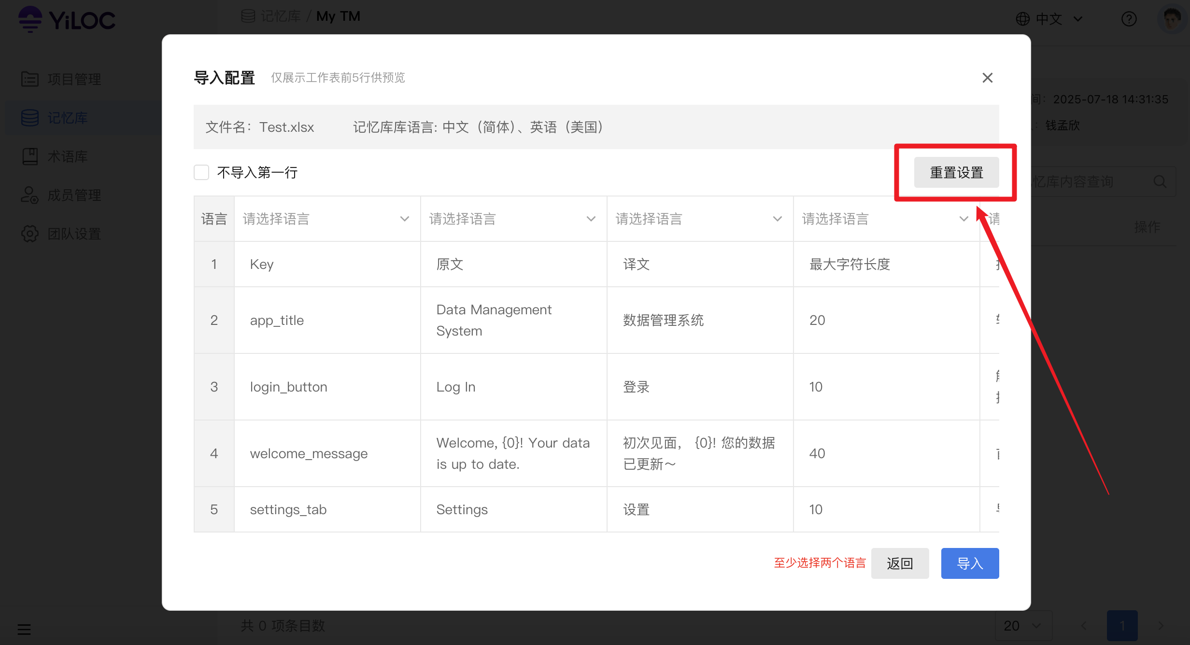Click the 记忆库 database icon in the sidebar
The width and height of the screenshot is (1190, 645).
[x=30, y=118]
